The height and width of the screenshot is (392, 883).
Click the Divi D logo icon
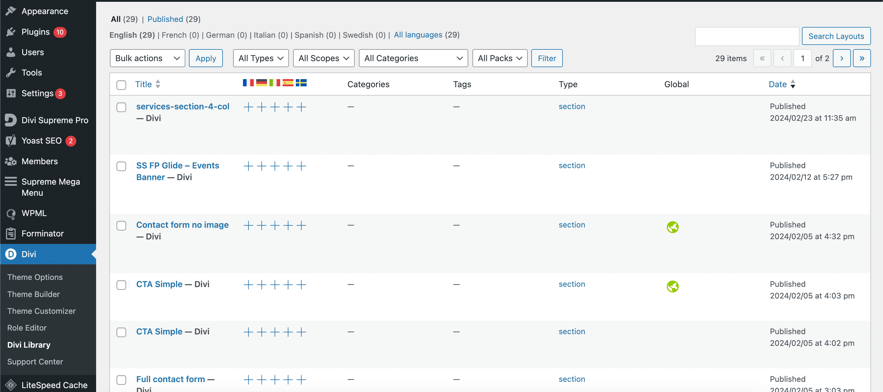(x=11, y=254)
